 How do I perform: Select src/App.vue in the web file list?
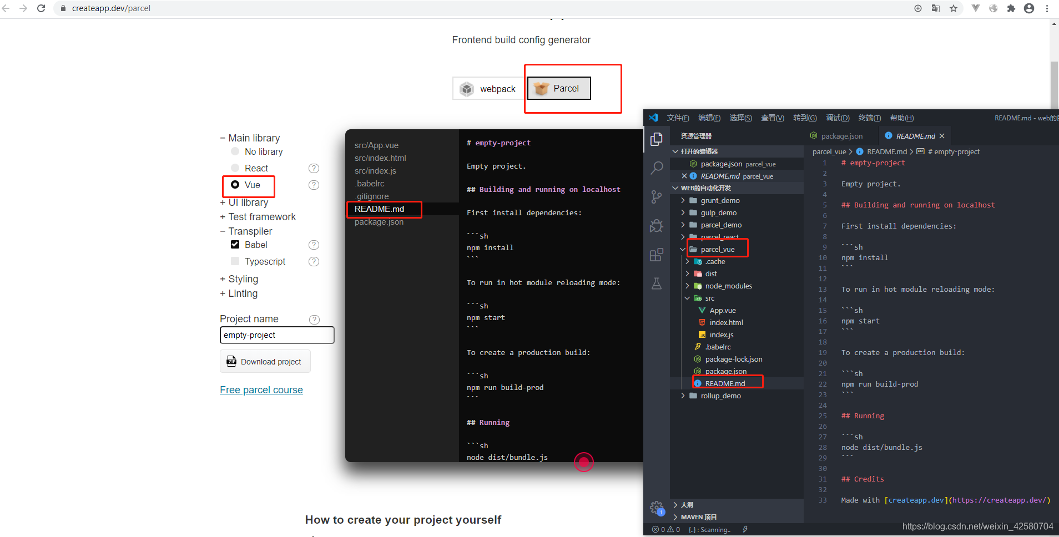pos(376,145)
